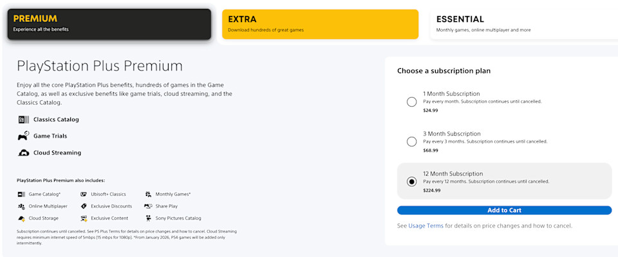Screen dimensions: 618x257
Task: Click the Add to Cart button
Action: coord(504,210)
